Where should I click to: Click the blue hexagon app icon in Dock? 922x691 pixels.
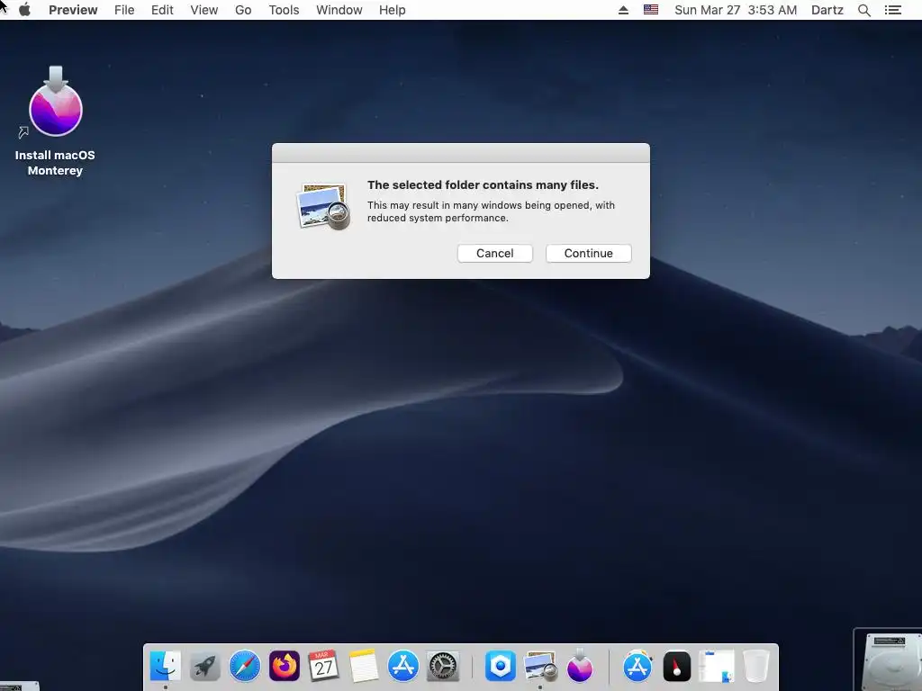click(500, 666)
